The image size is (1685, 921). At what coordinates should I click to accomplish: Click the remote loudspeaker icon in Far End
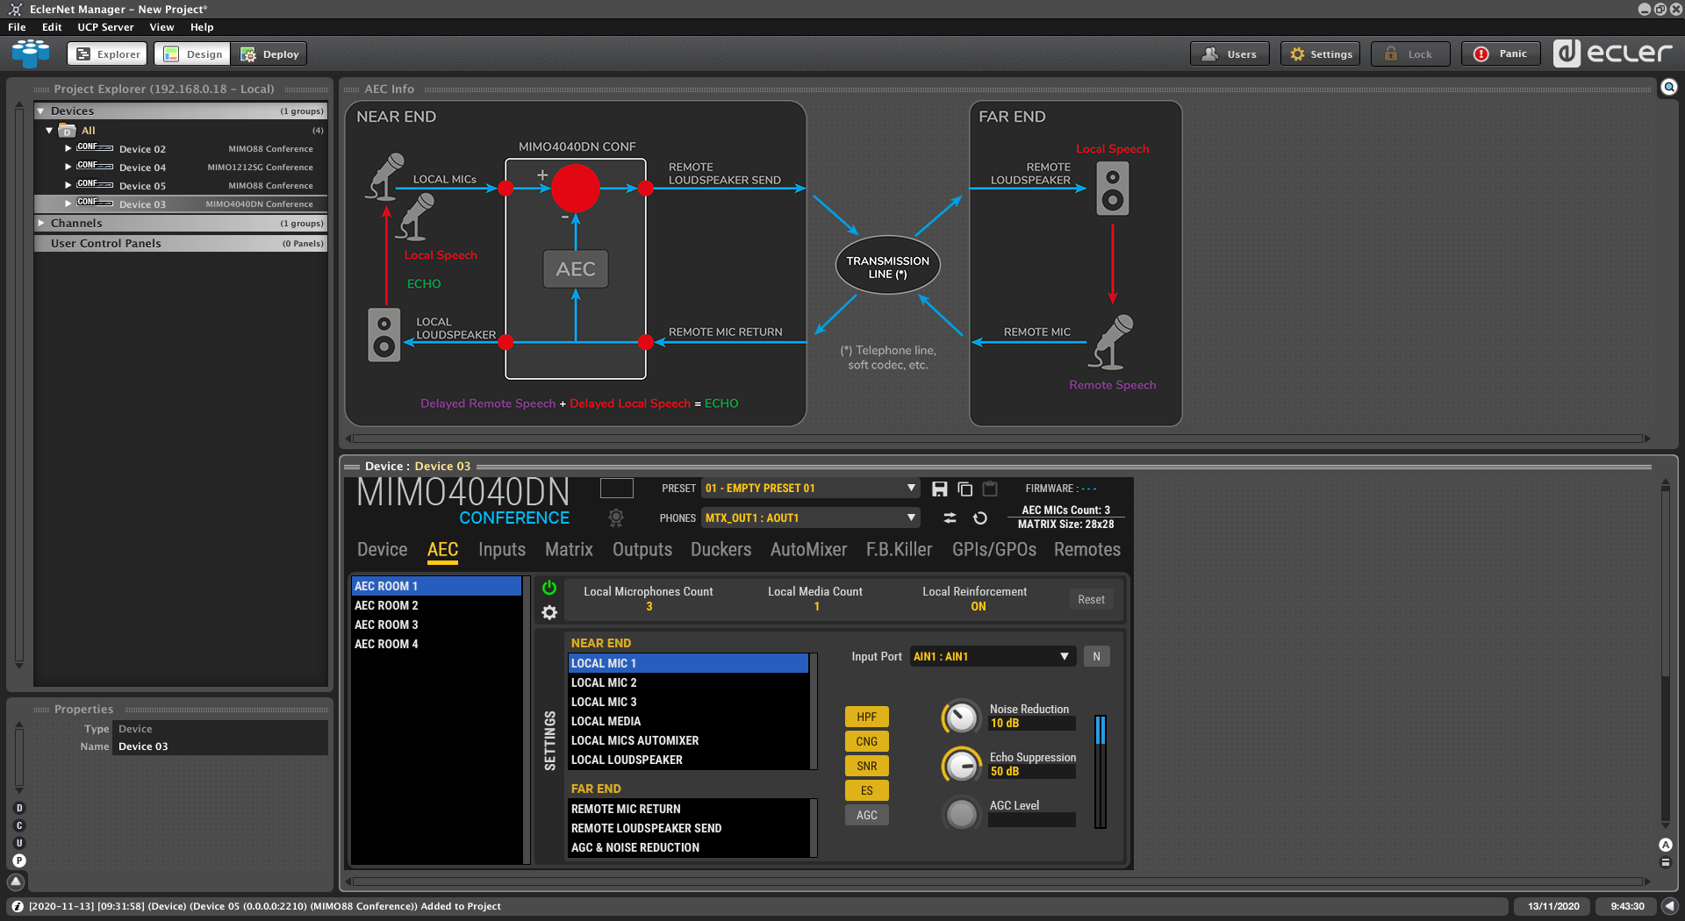1112,189
